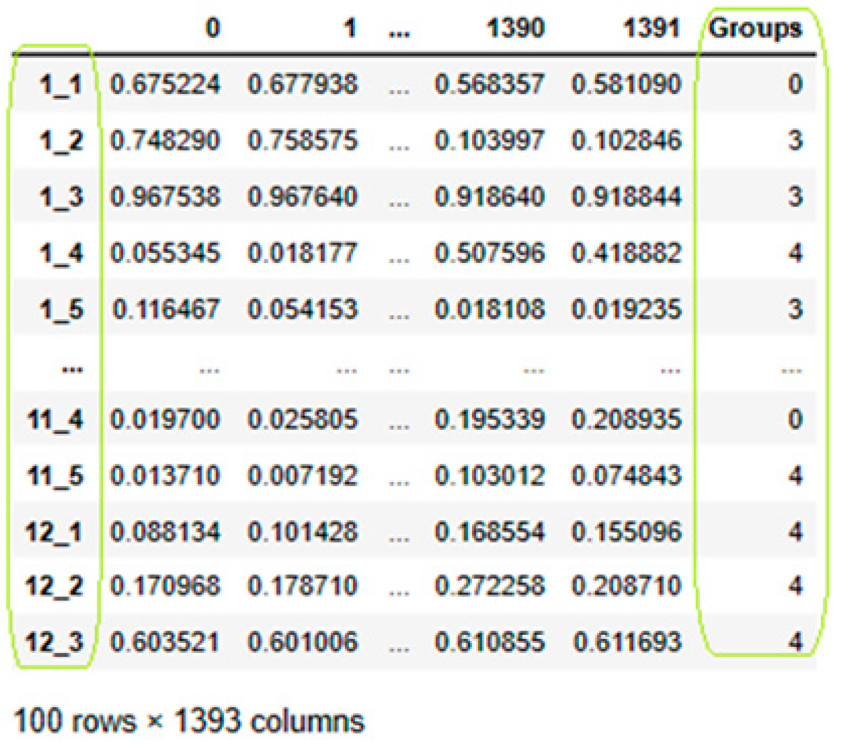Click the Groups column header

(x=755, y=28)
